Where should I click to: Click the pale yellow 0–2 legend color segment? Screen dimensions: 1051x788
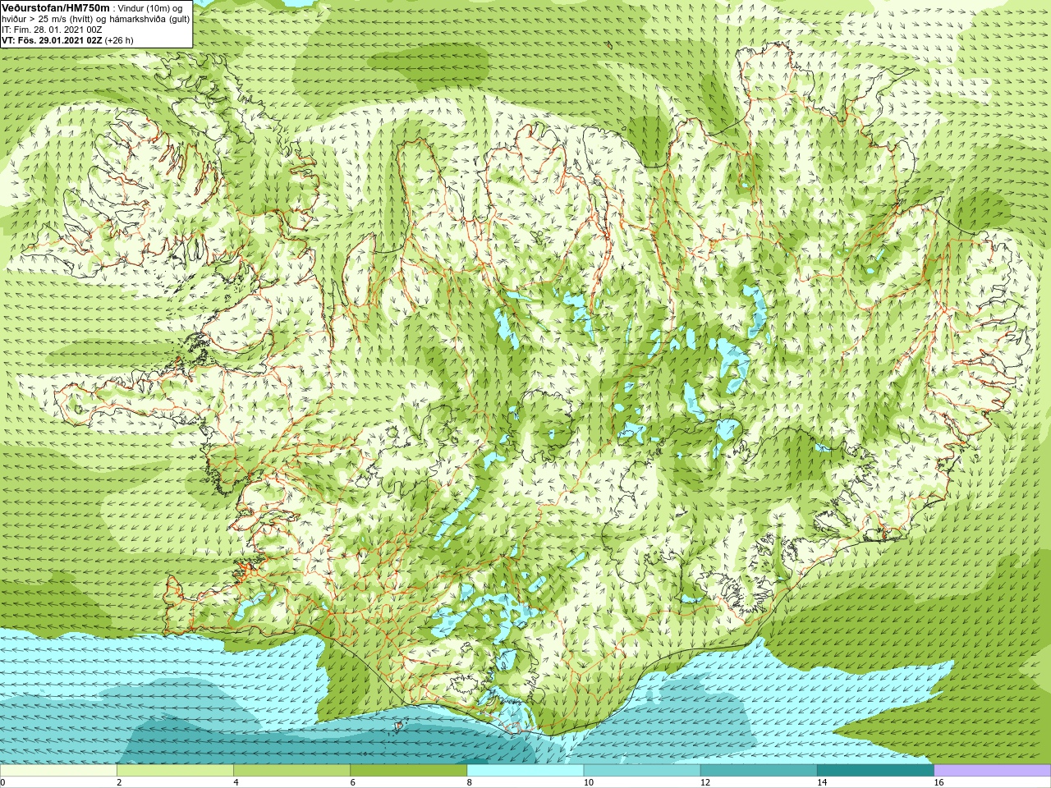(x=58, y=771)
